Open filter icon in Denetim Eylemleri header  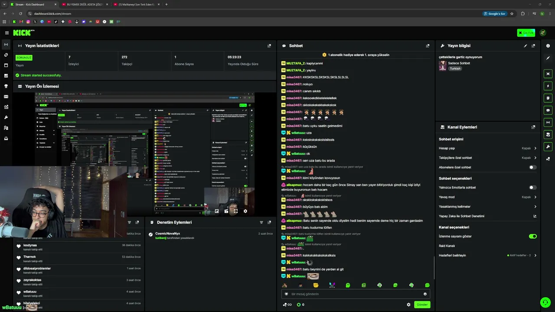click(261, 222)
